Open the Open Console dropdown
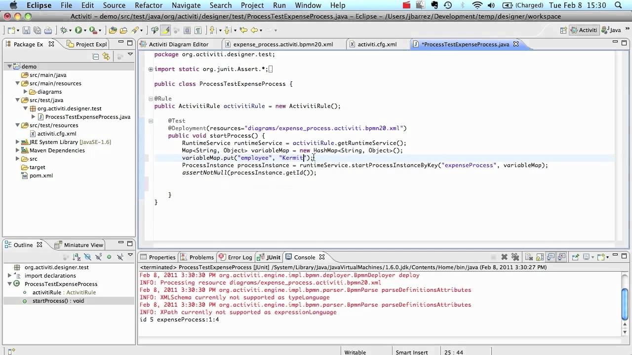The height and width of the screenshot is (355, 632). point(607,257)
